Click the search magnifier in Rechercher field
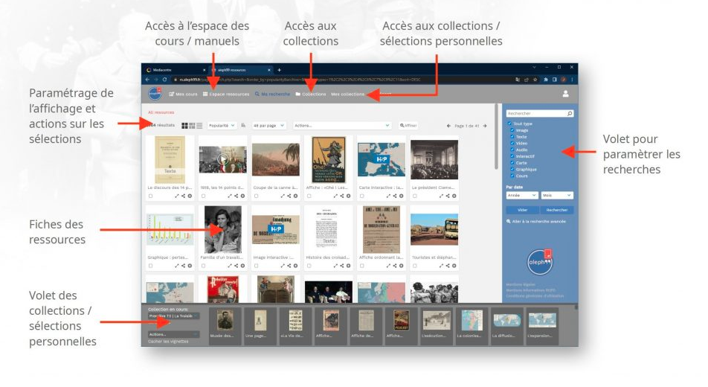Image resolution: width=708 pixels, height=387 pixels. (x=570, y=114)
